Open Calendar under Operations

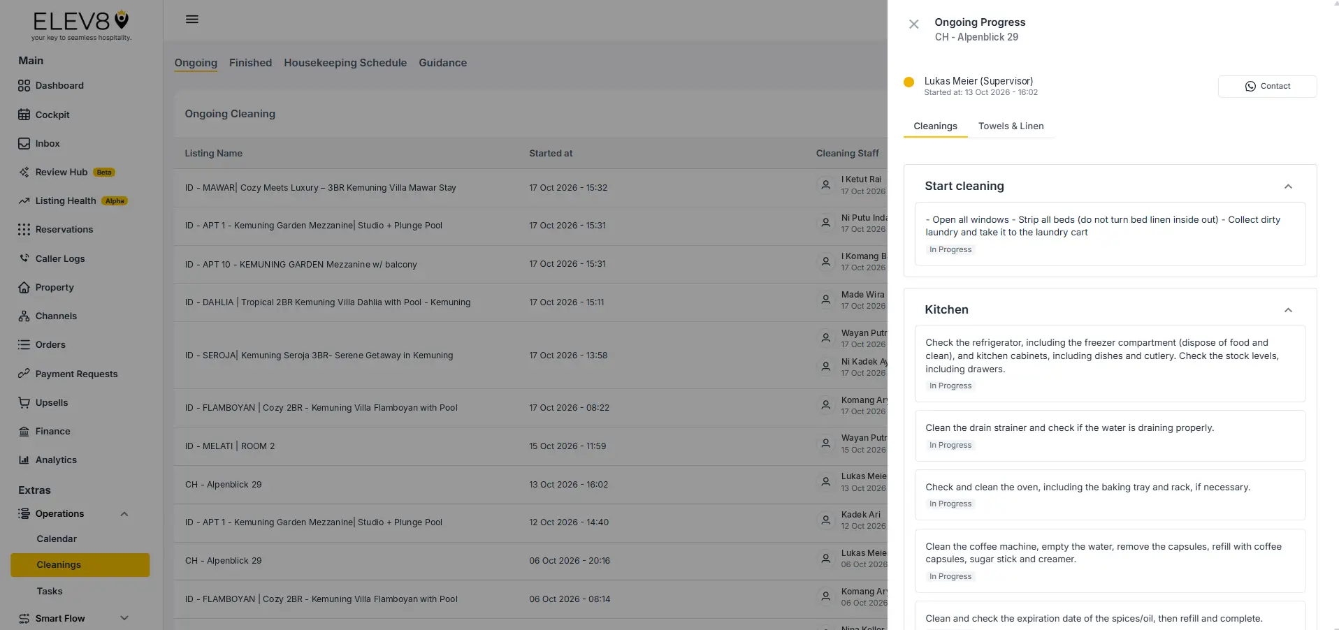click(x=57, y=539)
